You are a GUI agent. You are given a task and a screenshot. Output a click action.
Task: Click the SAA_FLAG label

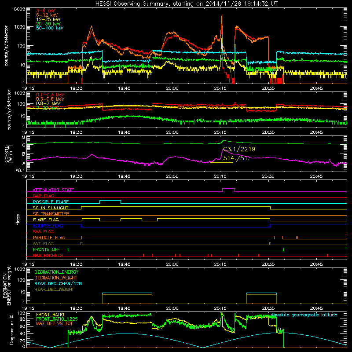(43, 231)
